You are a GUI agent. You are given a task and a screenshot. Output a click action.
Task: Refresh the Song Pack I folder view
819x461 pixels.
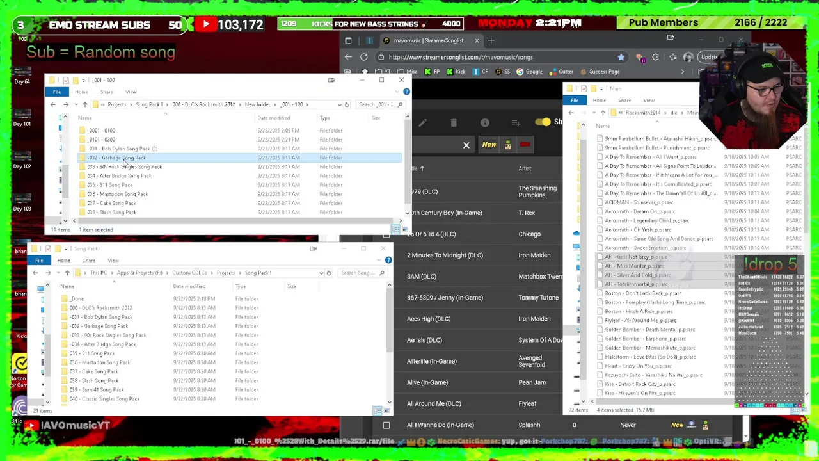pos(329,273)
